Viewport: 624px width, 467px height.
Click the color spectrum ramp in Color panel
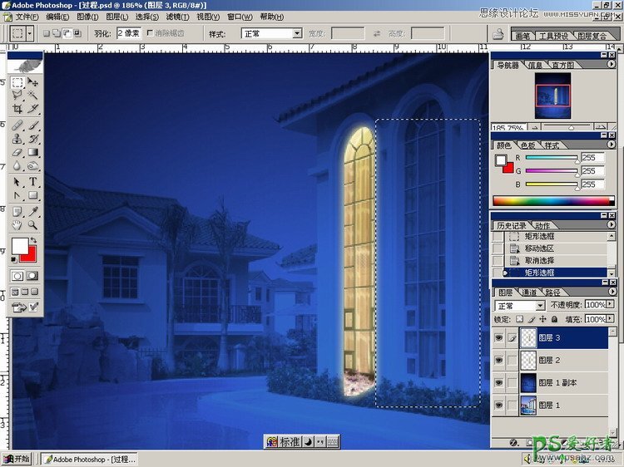click(549, 200)
